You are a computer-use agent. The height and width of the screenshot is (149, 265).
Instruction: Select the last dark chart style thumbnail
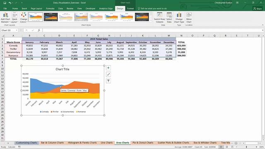(x=142, y=17)
